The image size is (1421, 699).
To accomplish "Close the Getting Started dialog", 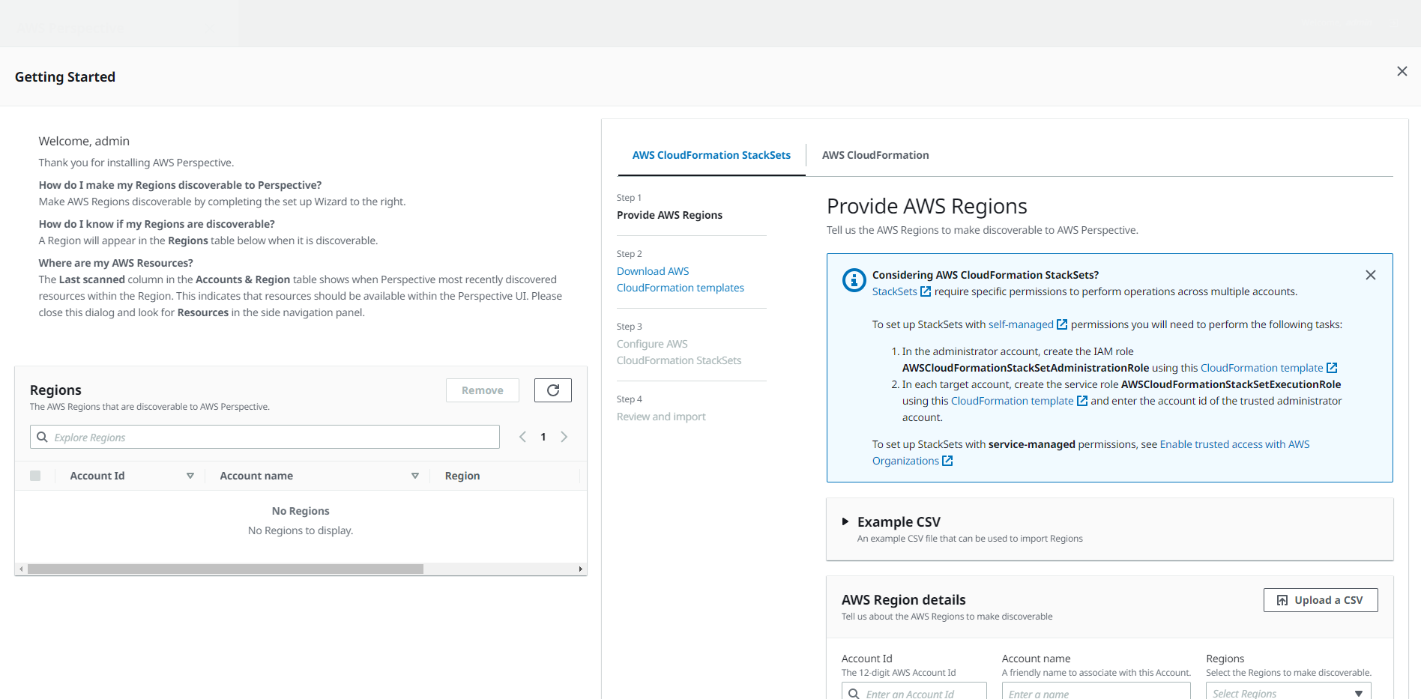I will click(x=1402, y=71).
